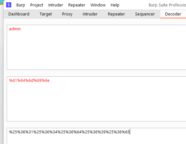Image resolution: width=186 pixels, height=144 pixels.
Task: Open the Burp menu
Action: click(x=21, y=5)
